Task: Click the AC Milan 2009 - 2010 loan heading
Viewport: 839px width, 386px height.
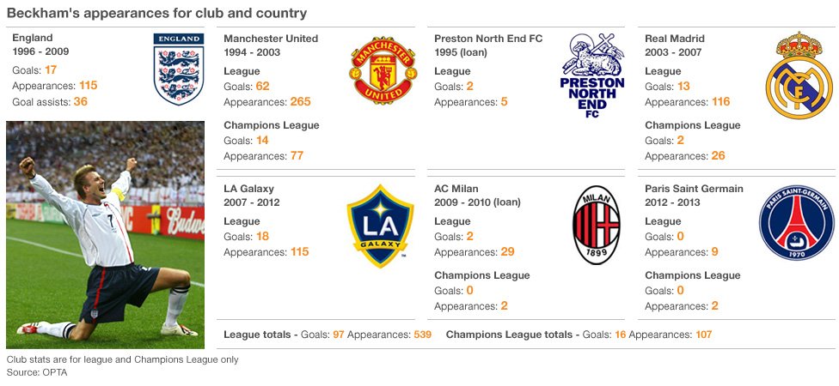Action: click(x=477, y=196)
